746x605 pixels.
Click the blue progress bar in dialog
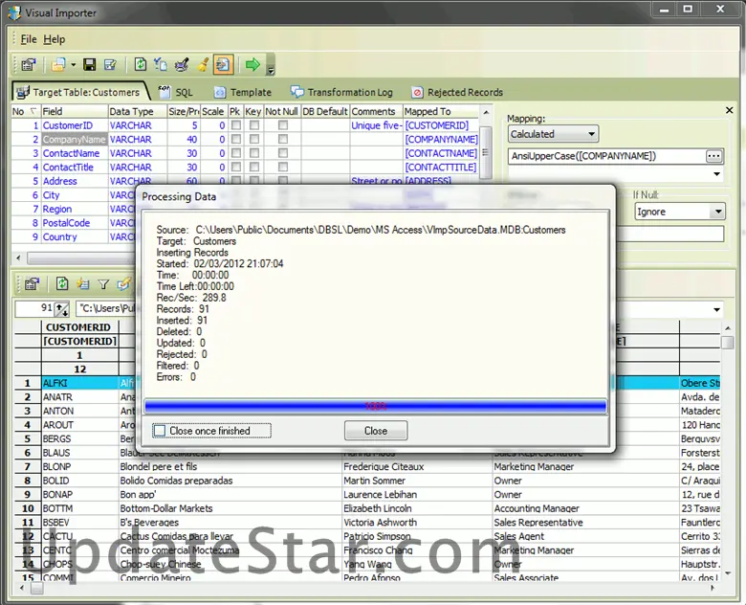[375, 407]
